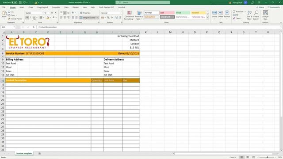Viewport: 283px width, 159px height.
Task: Click Decrease Indent icon
Action: [73, 18]
